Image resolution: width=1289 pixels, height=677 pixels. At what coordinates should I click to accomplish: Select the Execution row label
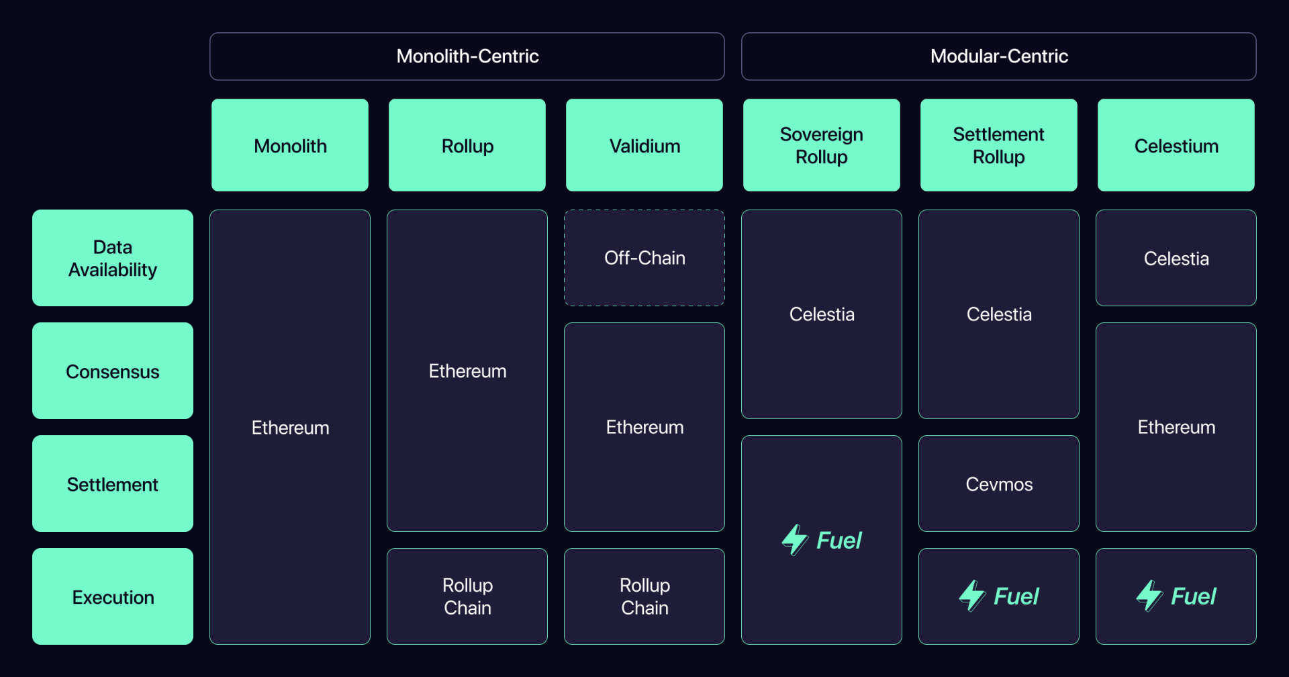click(113, 596)
